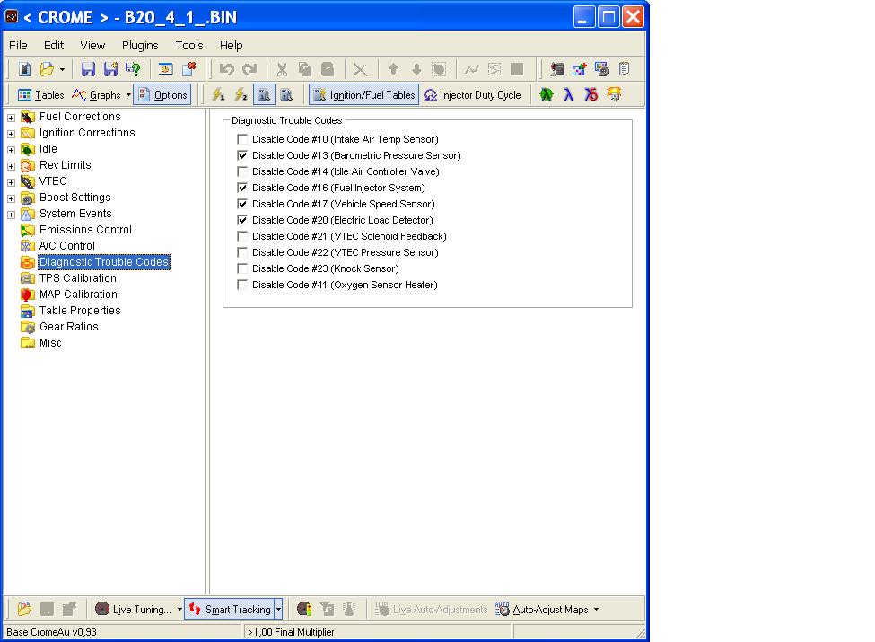The height and width of the screenshot is (642, 875).
Task: Open the Plugins menu
Action: 140,45
